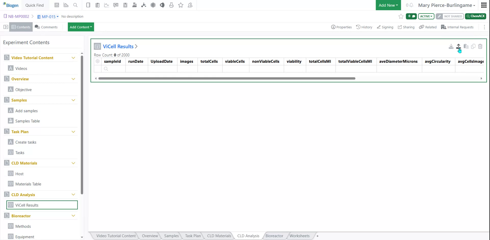Screen dimensions: 490x240
Task: Click the NOT SHARED sharing toggle
Action: [x=450, y=16]
